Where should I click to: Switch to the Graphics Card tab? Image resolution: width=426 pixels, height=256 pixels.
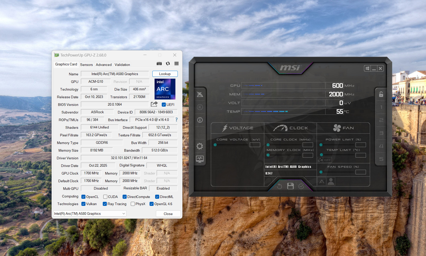click(66, 64)
